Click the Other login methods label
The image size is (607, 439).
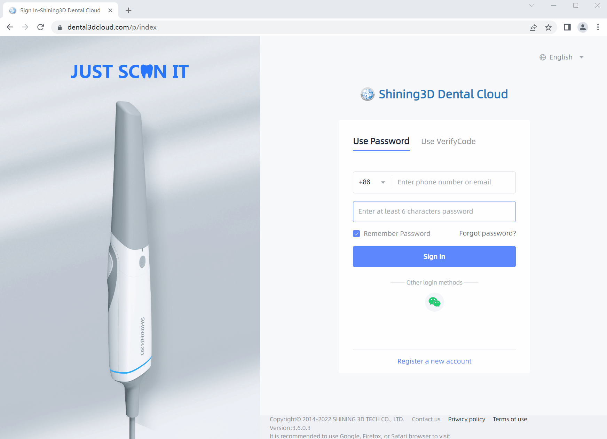(x=434, y=282)
